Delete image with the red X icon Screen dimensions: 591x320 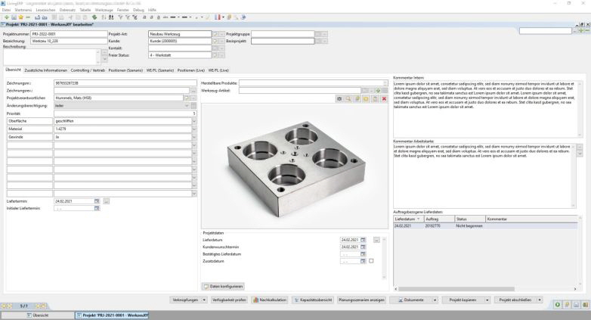point(385,98)
